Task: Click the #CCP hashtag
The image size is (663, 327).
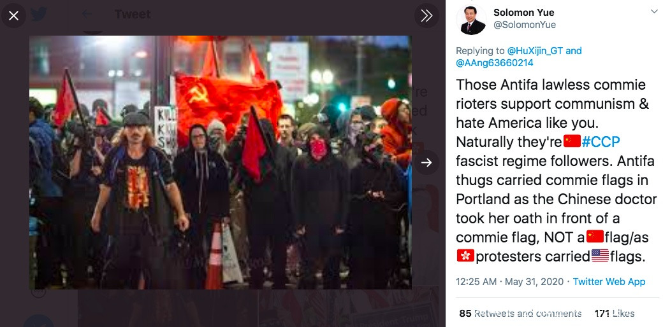Action: click(x=601, y=142)
